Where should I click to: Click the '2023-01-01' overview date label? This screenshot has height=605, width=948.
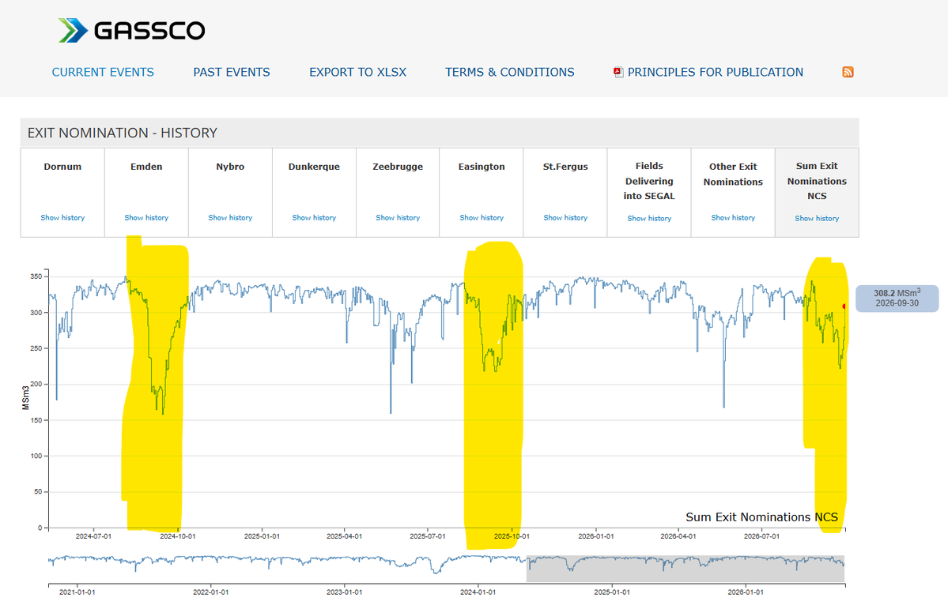(x=345, y=592)
